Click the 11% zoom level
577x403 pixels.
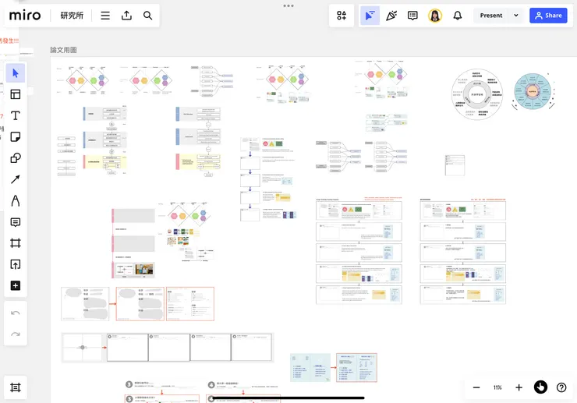pyautogui.click(x=497, y=387)
